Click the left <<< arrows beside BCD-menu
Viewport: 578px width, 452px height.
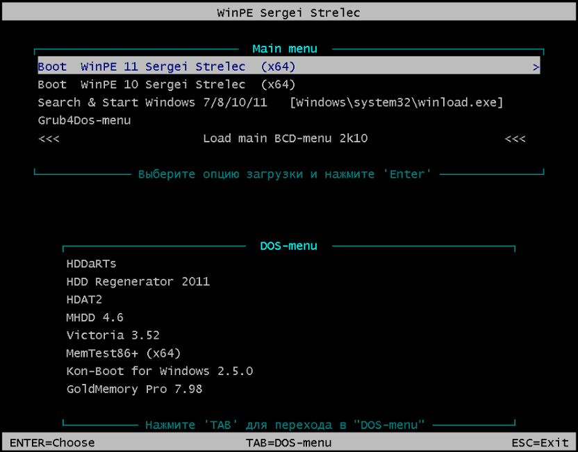49,139
